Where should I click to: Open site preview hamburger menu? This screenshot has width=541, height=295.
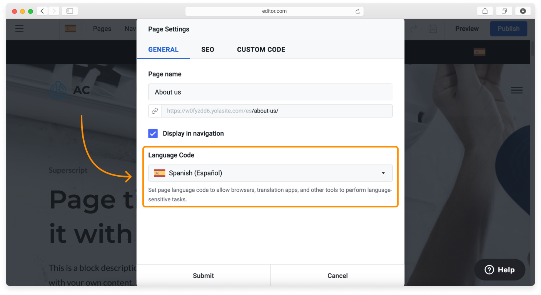517,90
